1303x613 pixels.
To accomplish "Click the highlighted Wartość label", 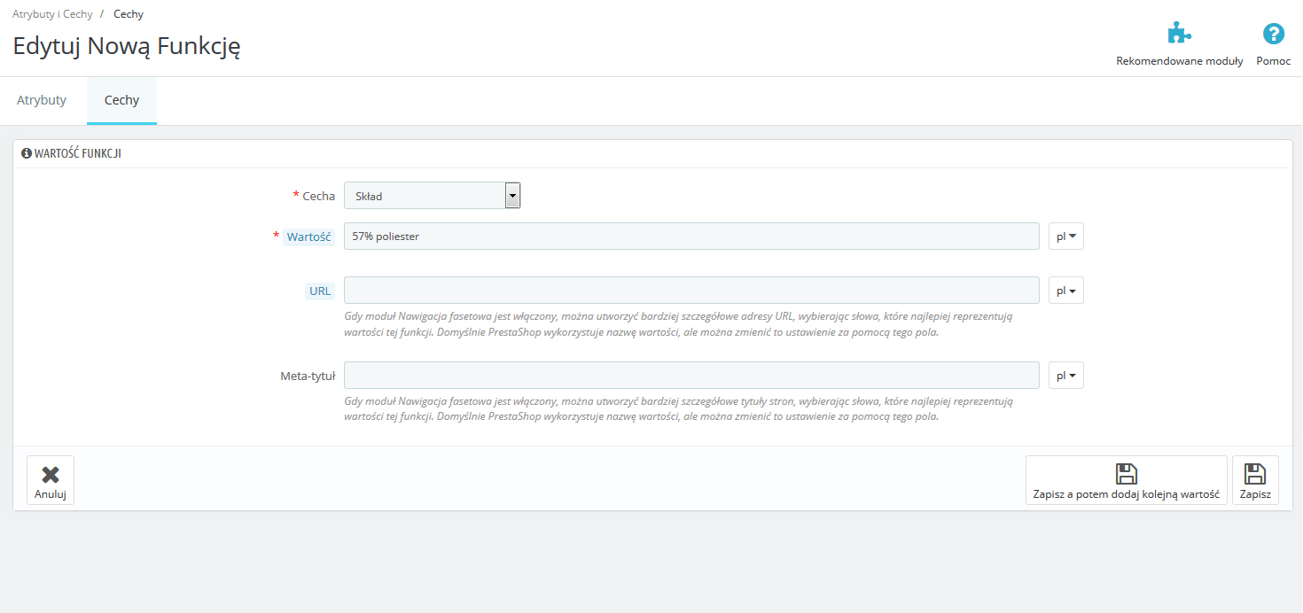I will [308, 237].
